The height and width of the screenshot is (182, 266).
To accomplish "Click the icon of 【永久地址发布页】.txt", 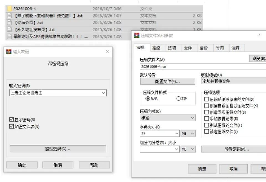I will pyautogui.click(x=9, y=29).
